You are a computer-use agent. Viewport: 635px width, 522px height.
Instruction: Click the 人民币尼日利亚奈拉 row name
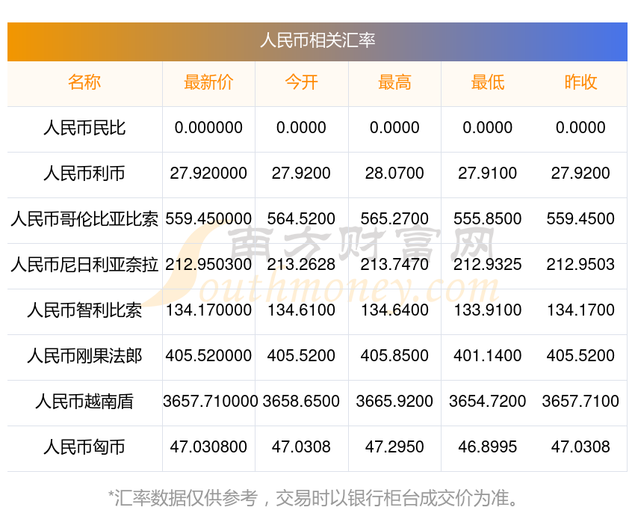coord(84,265)
